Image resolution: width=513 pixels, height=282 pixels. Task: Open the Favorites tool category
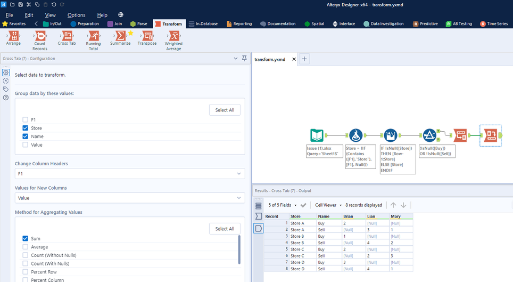pos(14,23)
